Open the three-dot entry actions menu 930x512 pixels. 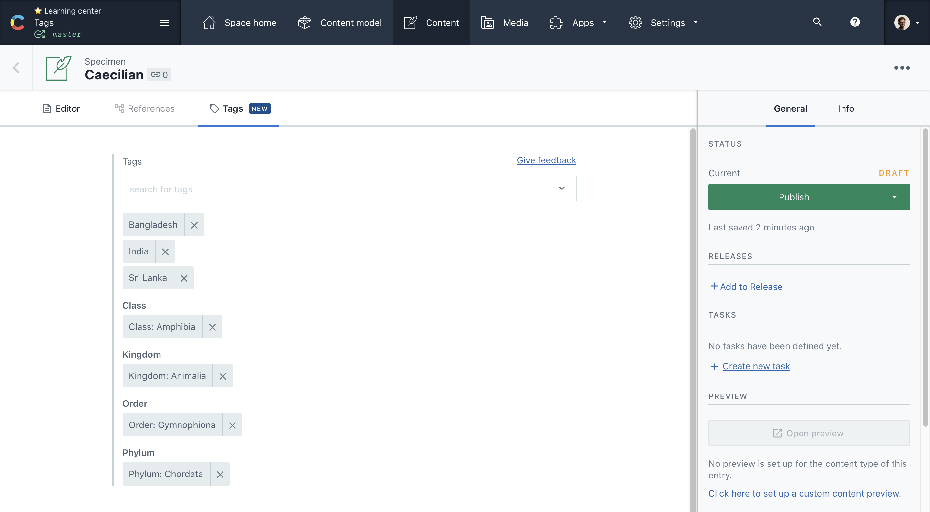coord(902,68)
